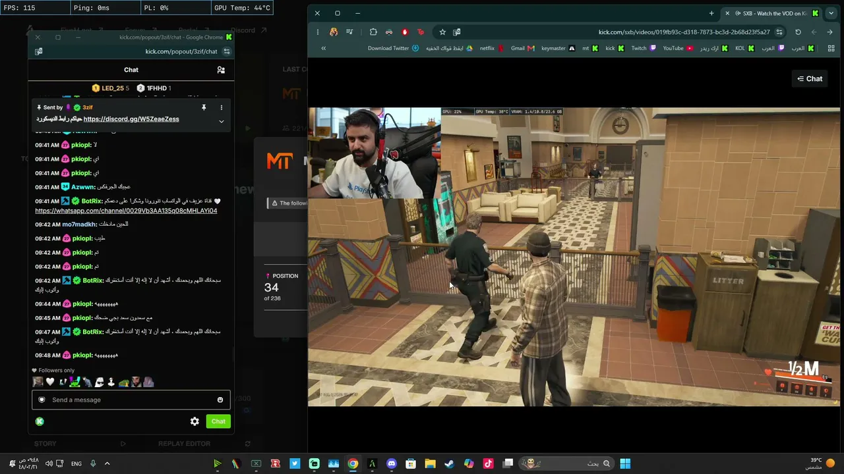
Task: Open the chat users list icon
Action: tap(221, 70)
